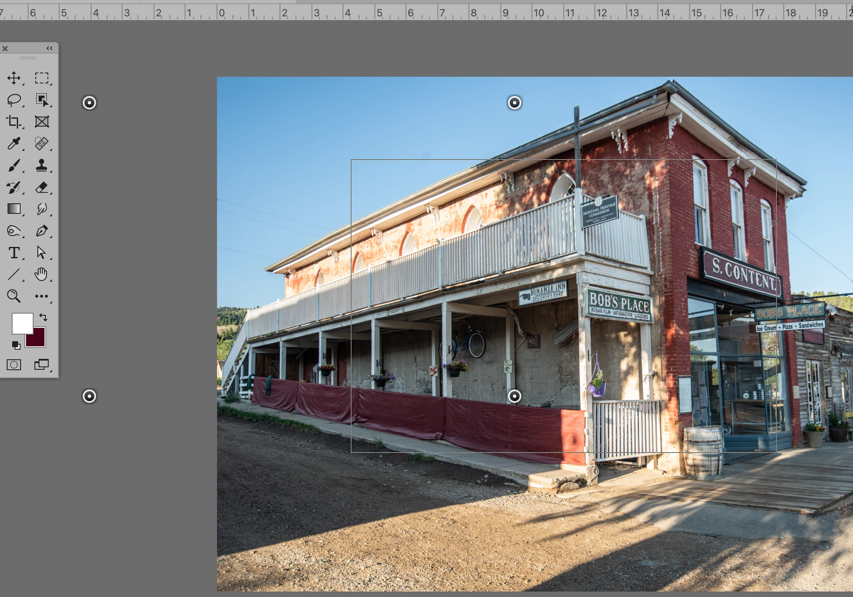Select the Object Selection tool
The height and width of the screenshot is (597, 853).
[x=42, y=100]
